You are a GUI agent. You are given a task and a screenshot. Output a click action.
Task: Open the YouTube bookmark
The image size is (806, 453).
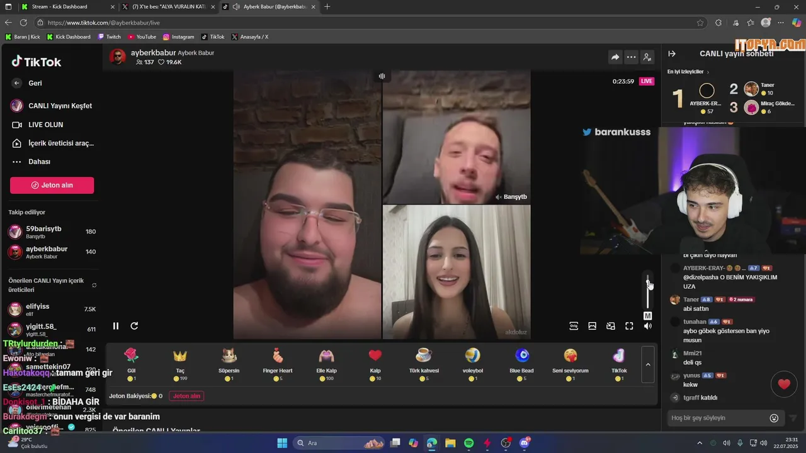(x=142, y=36)
